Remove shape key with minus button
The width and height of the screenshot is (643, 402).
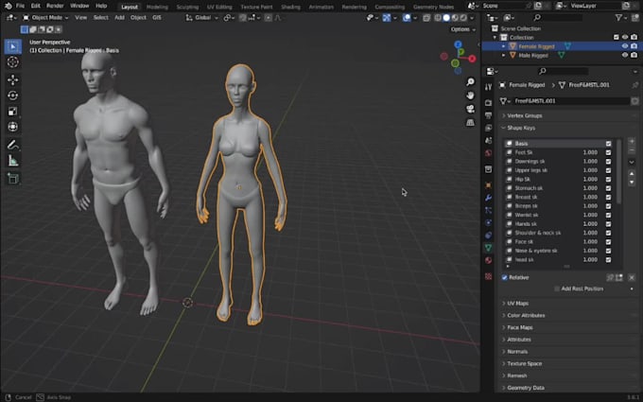pos(632,150)
